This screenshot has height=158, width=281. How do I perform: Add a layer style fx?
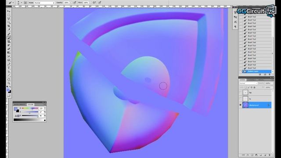pyautogui.click(x=248, y=155)
